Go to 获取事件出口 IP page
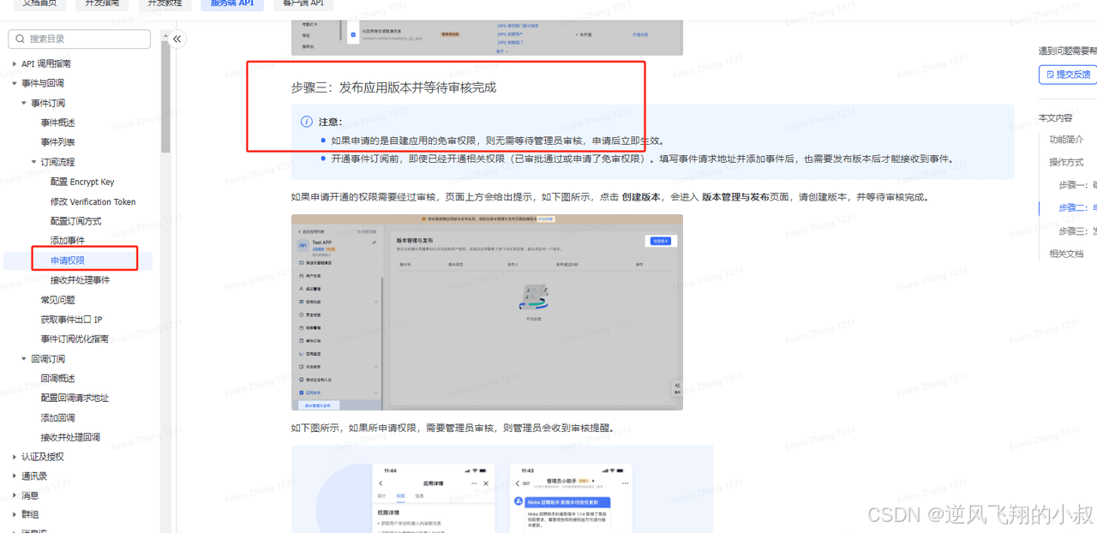This screenshot has height=533, width=1097. tap(72, 320)
